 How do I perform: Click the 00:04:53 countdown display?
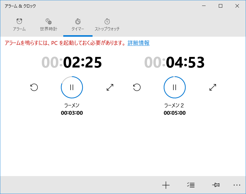click(x=175, y=63)
